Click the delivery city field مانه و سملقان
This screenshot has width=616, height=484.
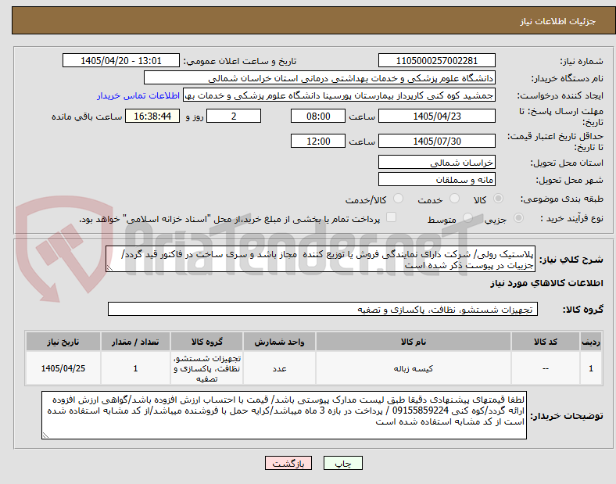click(x=437, y=180)
